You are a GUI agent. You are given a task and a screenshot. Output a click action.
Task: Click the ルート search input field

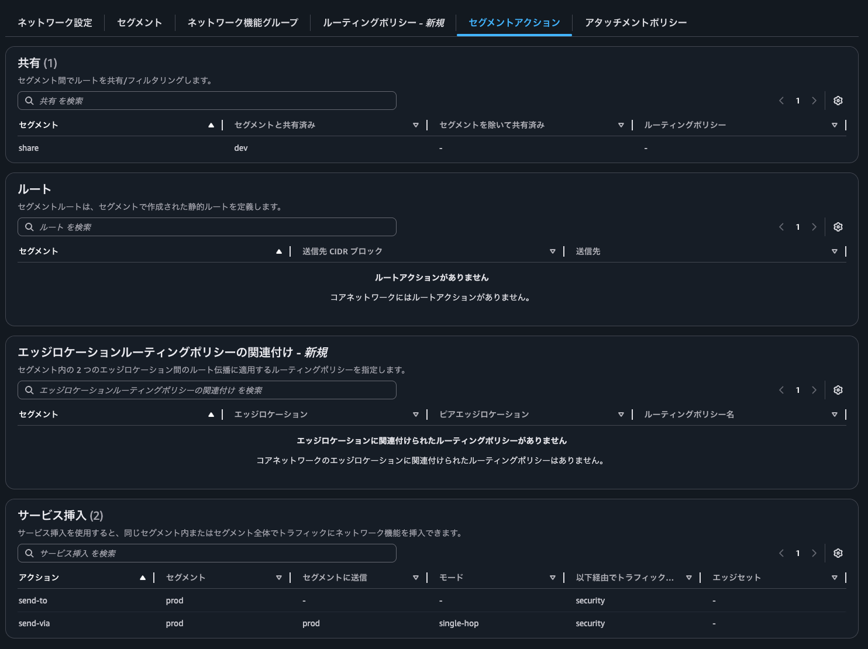tap(207, 227)
